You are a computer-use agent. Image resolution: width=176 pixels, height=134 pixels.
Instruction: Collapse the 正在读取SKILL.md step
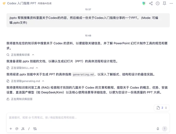coord(37,68)
